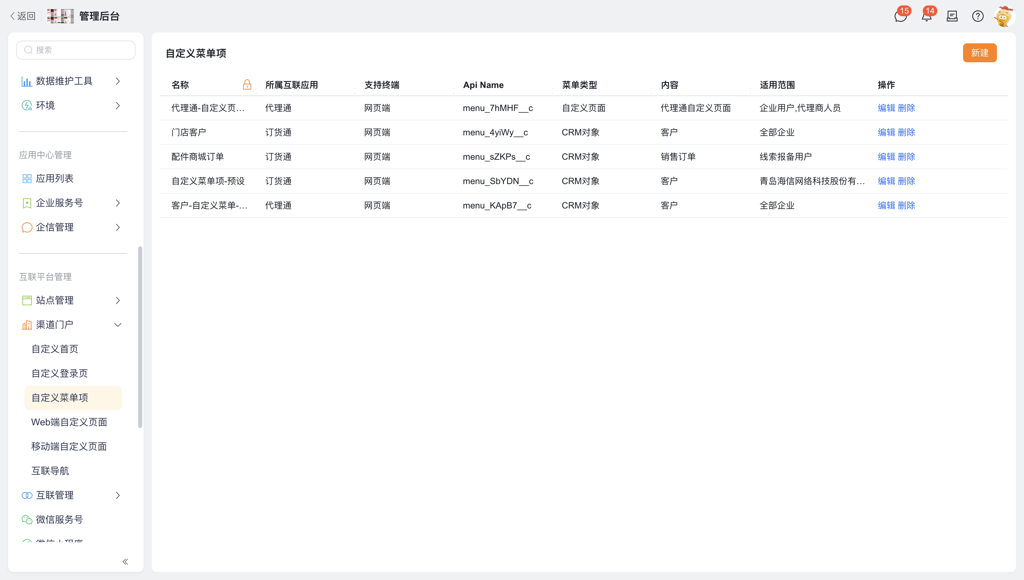This screenshot has width=1024, height=580.
Task: Edit the menu_KApB7__c row
Action: coord(886,205)
